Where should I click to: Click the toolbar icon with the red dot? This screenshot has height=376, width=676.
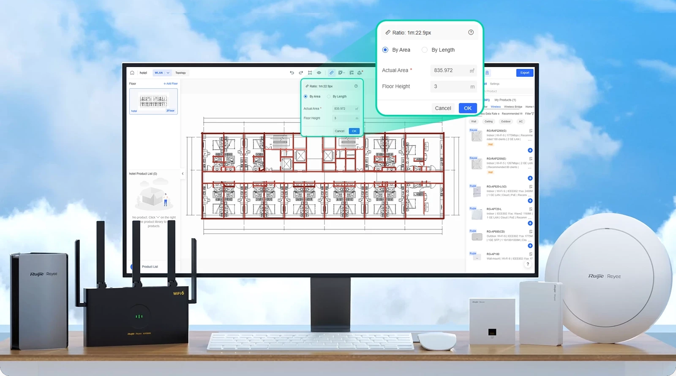click(x=360, y=73)
